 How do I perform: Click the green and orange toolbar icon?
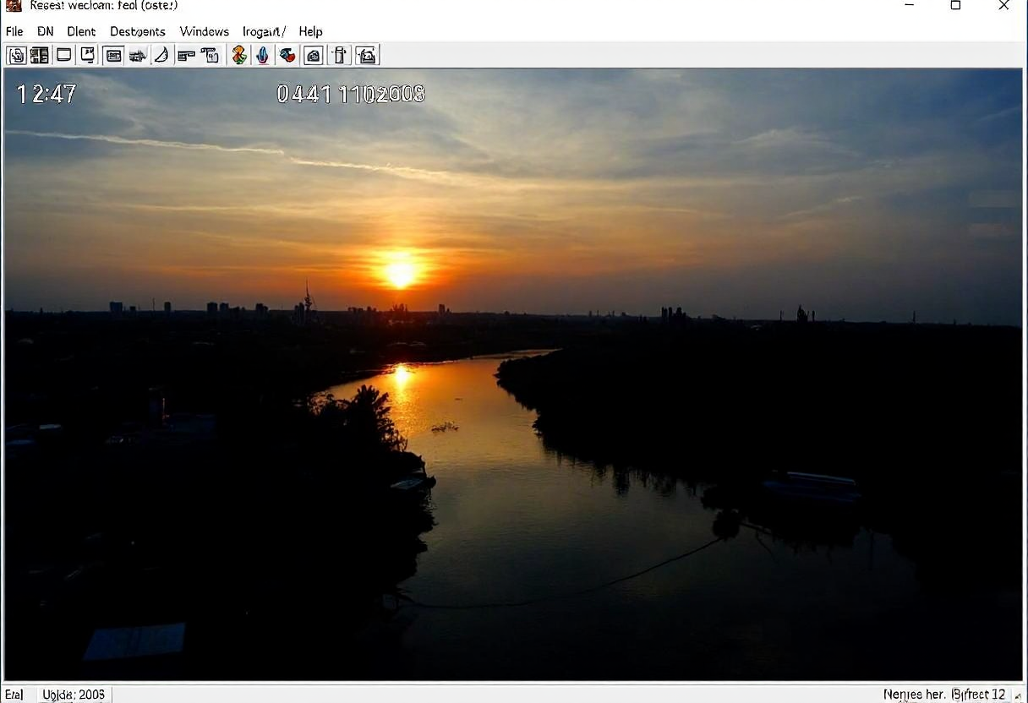239,56
